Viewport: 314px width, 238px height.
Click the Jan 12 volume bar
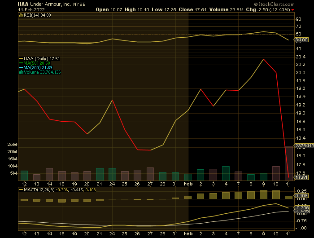coord(24,176)
